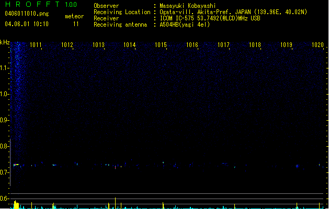Click the 0.6 kHz frequency label
Screen dimensions: 329x209
click(4, 199)
